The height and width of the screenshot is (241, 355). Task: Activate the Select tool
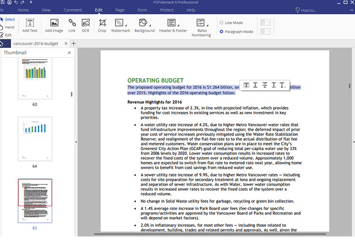tap(7, 20)
